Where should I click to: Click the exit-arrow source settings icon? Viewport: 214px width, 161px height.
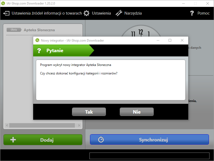click(6, 13)
